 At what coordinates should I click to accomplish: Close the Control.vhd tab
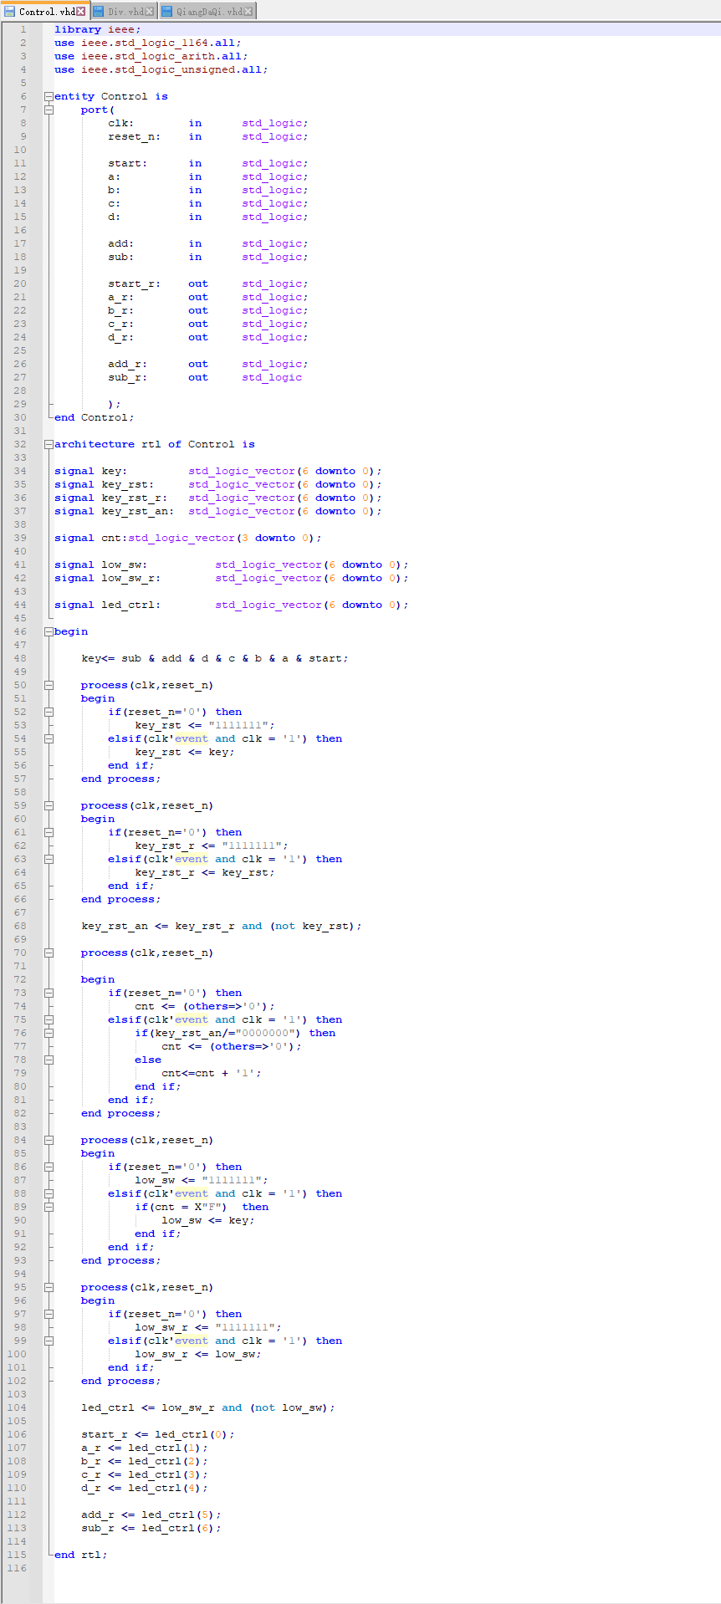[81, 11]
